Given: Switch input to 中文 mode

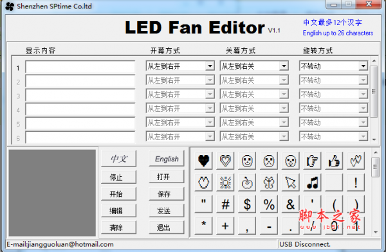Looking at the screenshot, I should pos(118,159).
